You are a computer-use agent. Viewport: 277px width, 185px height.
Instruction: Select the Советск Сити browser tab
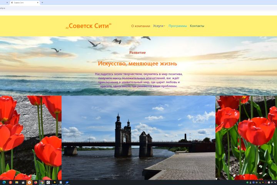point(25,3)
